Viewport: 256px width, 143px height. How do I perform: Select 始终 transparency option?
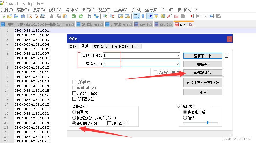pos(185,118)
